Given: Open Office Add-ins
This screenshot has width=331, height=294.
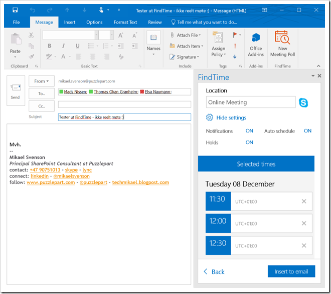Looking at the screenshot, I should coord(256,44).
